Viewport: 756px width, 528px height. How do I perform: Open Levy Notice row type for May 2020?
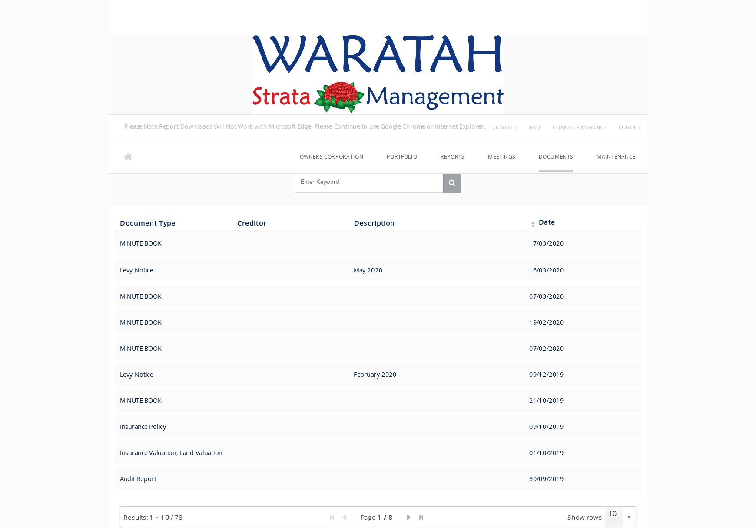tap(136, 270)
